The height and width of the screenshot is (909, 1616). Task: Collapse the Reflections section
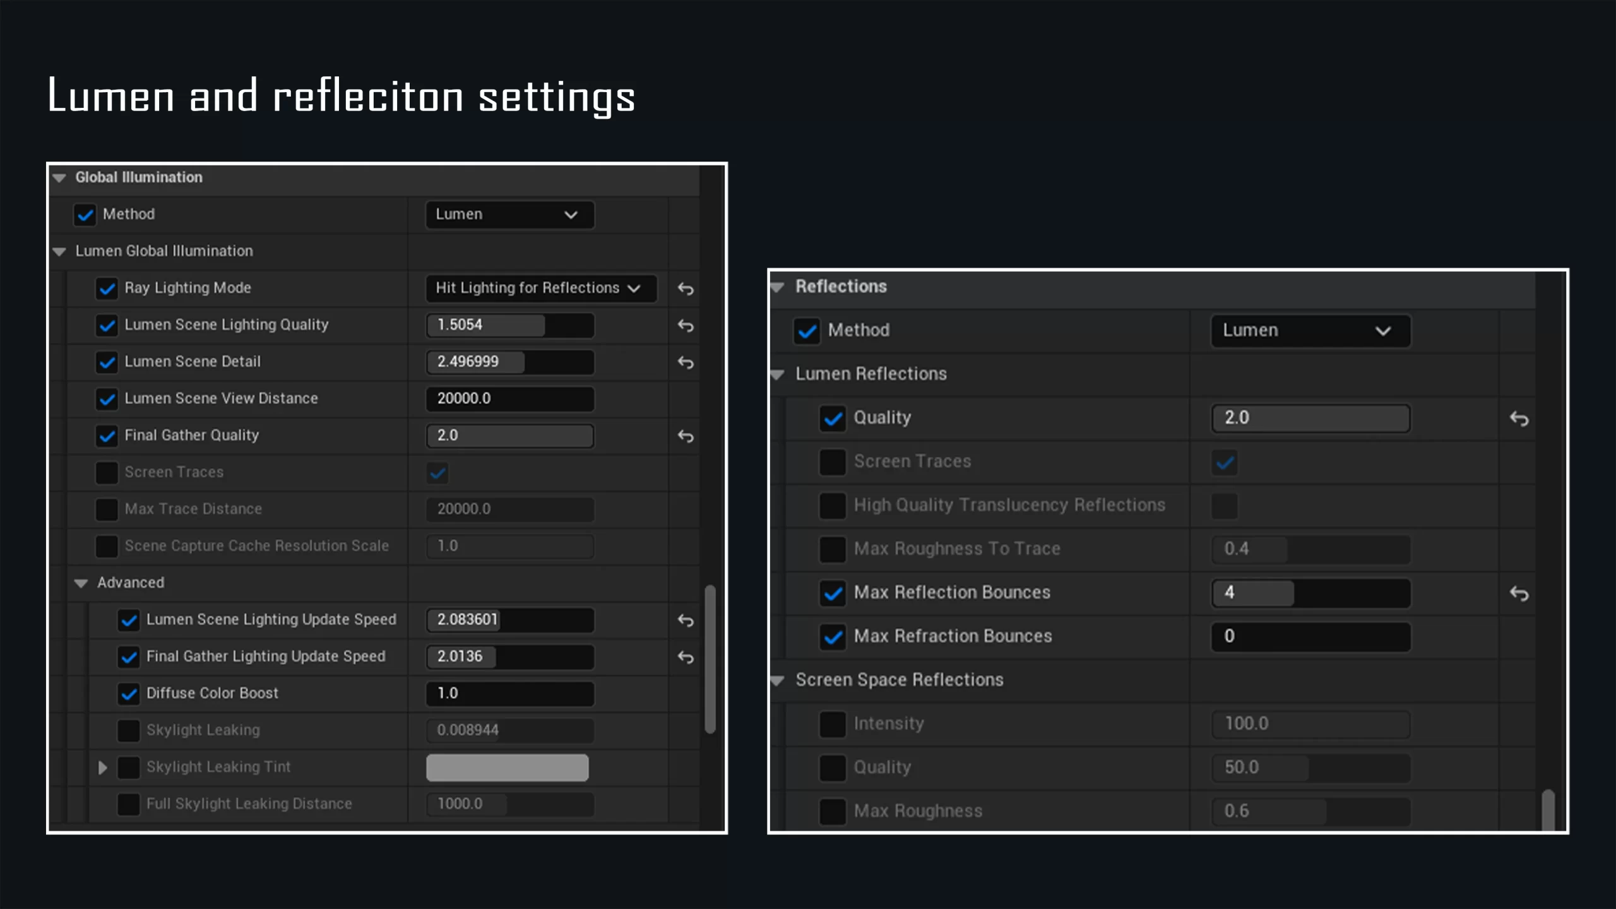(x=777, y=287)
